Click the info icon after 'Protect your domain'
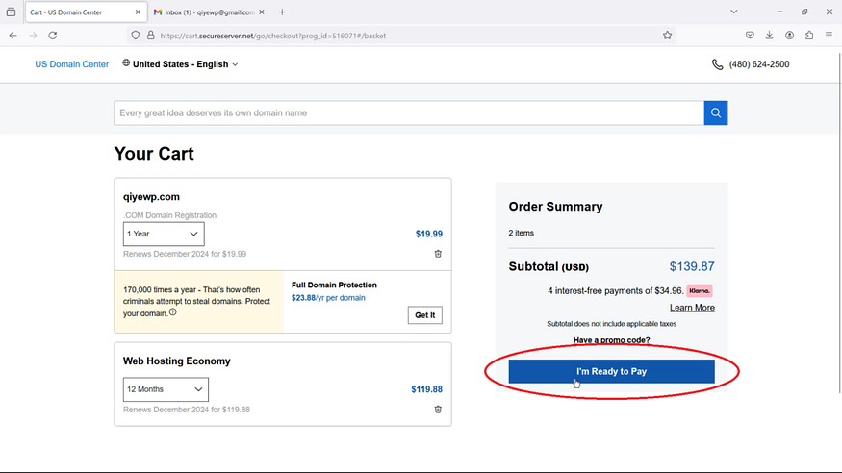Image resolution: width=842 pixels, height=473 pixels. coord(173,312)
